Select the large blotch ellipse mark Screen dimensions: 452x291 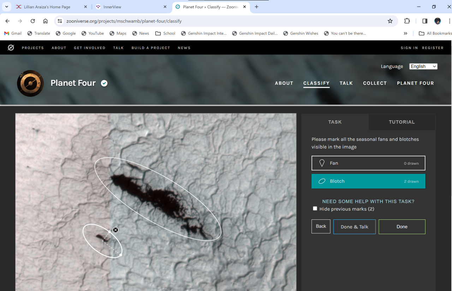[x=158, y=199]
